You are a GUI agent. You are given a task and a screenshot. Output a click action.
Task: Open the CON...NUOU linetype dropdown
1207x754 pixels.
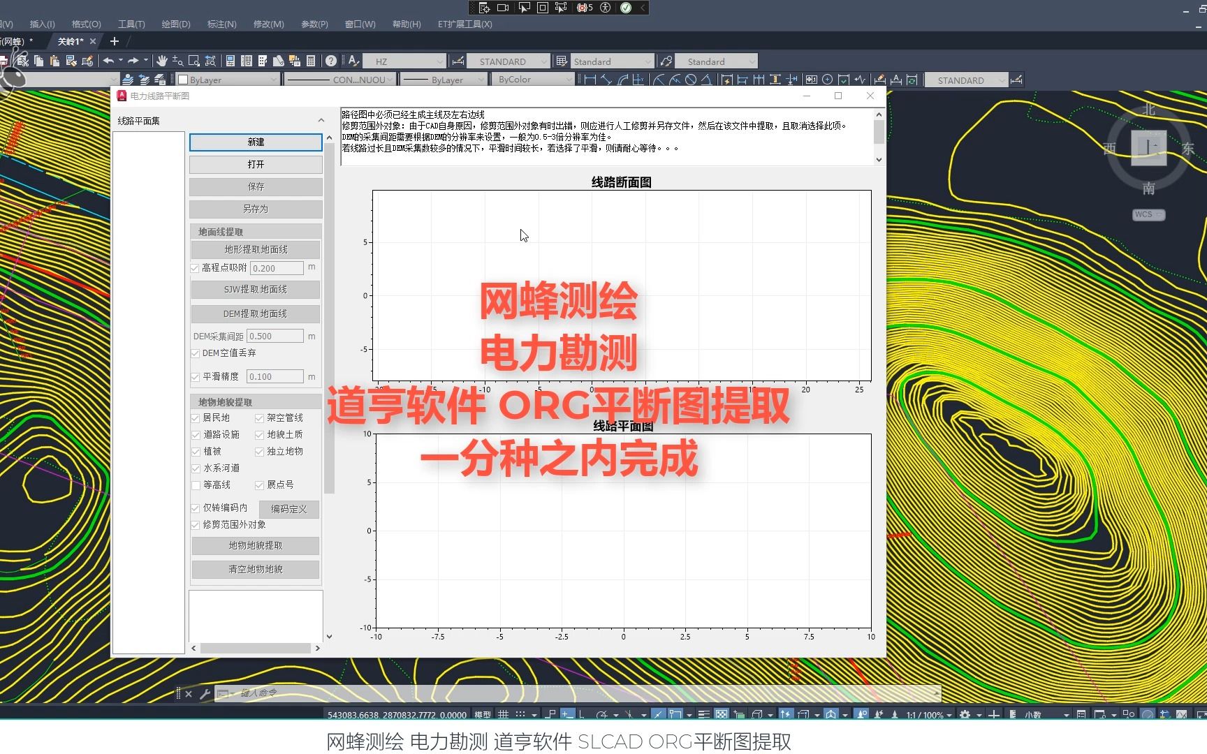click(x=340, y=80)
